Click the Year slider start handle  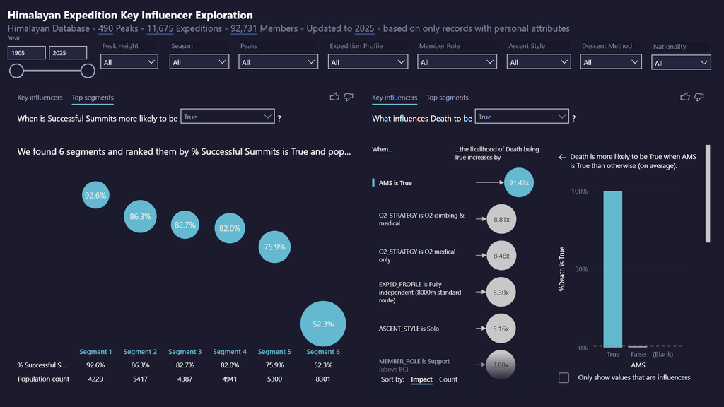pyautogui.click(x=17, y=71)
